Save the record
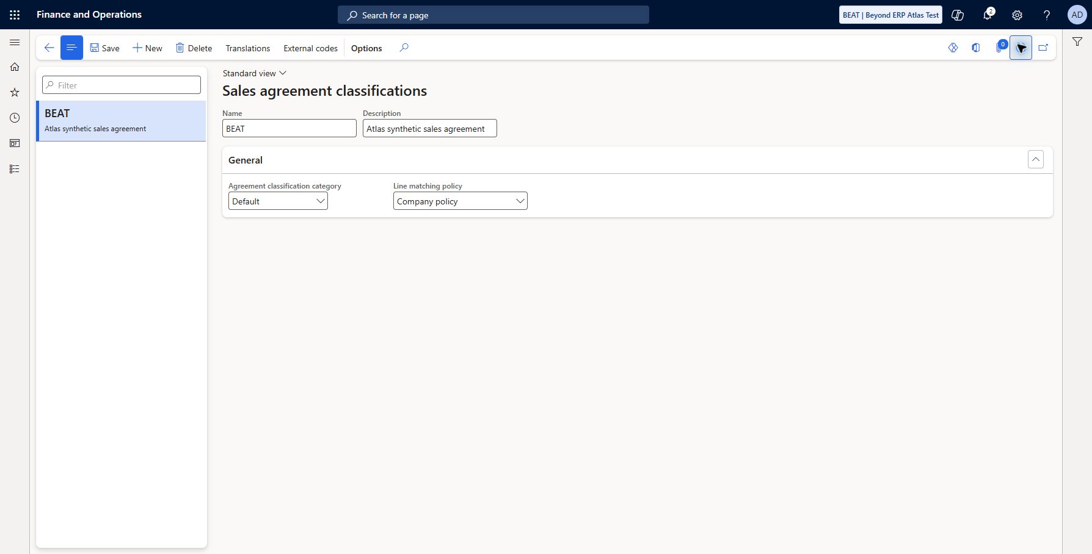 pos(104,48)
